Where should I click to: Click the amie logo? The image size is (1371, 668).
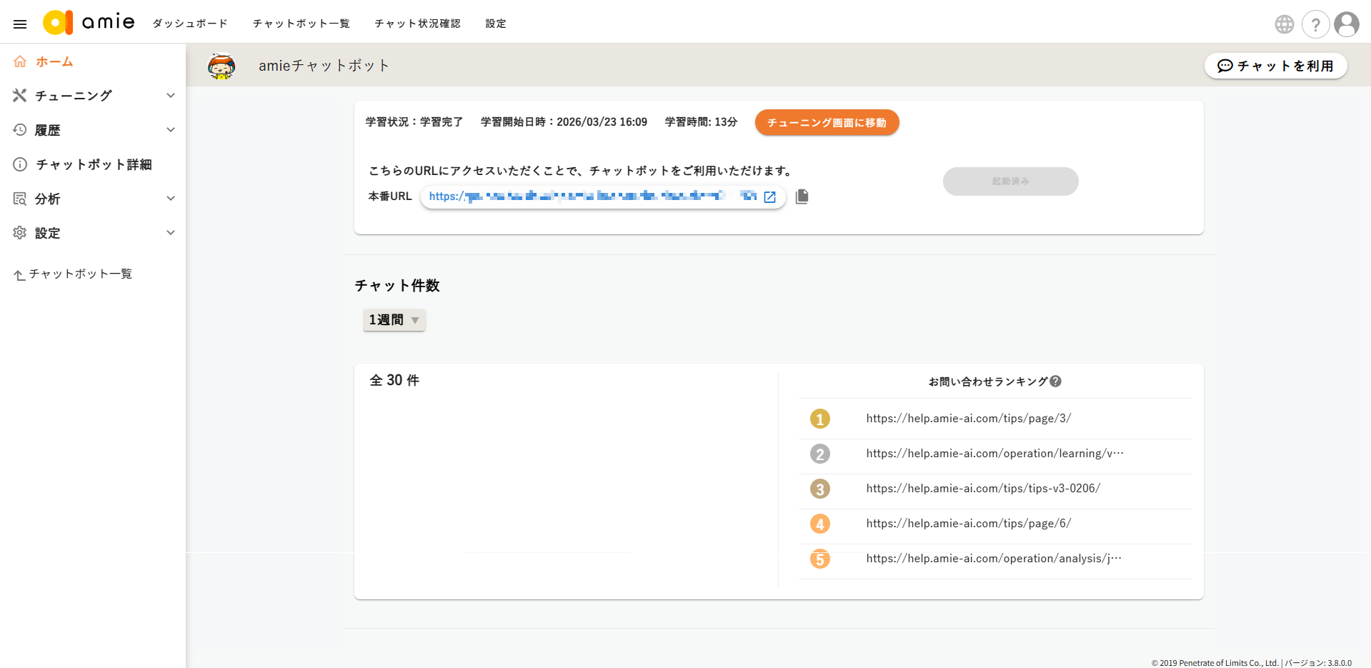(x=89, y=23)
